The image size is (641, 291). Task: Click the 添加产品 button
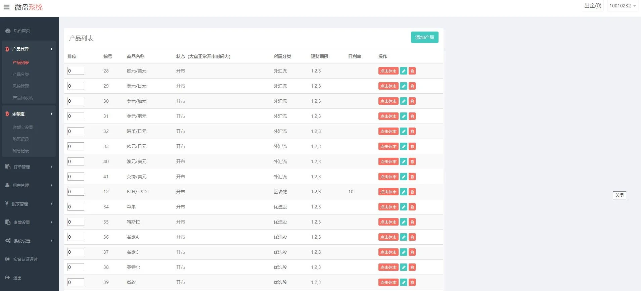pos(424,37)
